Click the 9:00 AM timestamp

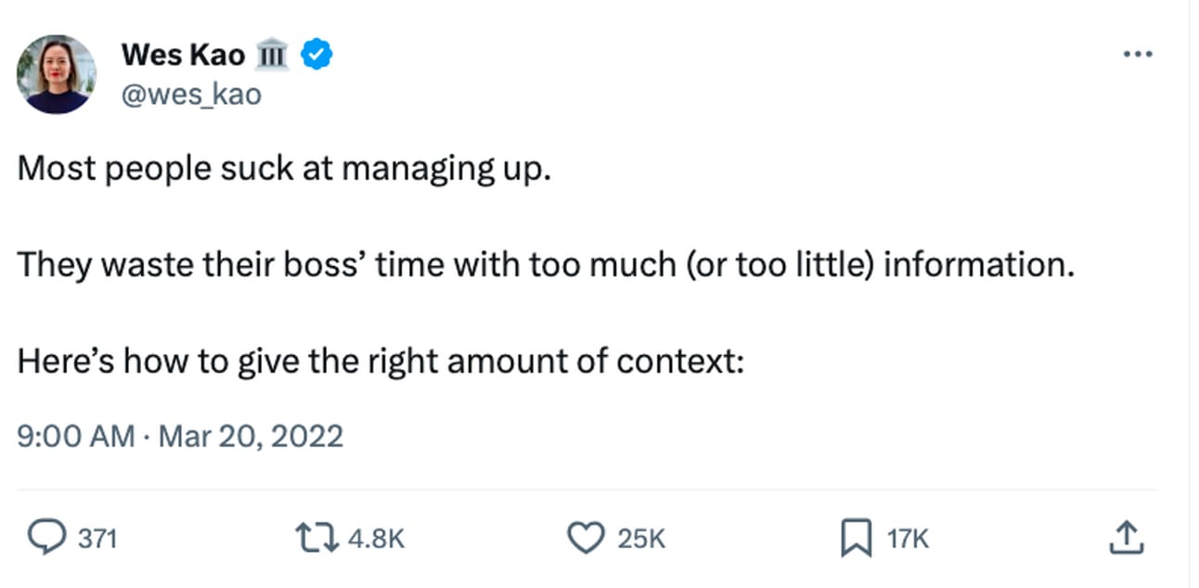click(76, 435)
